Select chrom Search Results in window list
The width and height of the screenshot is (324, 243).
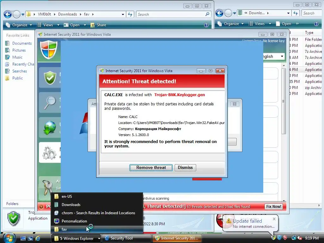click(97, 213)
